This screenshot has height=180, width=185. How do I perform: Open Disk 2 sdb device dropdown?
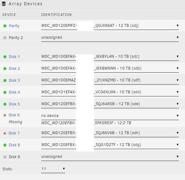click(x=110, y=68)
